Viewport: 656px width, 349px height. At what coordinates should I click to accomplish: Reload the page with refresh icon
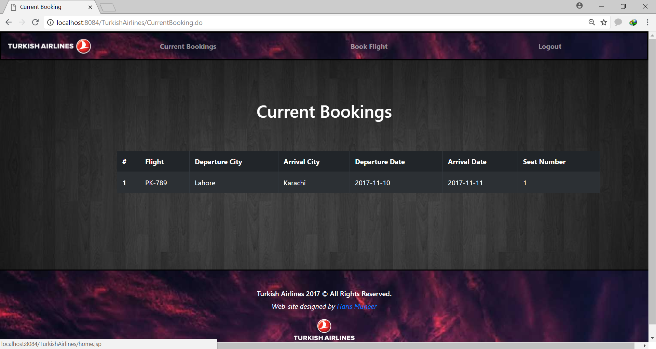[35, 23]
